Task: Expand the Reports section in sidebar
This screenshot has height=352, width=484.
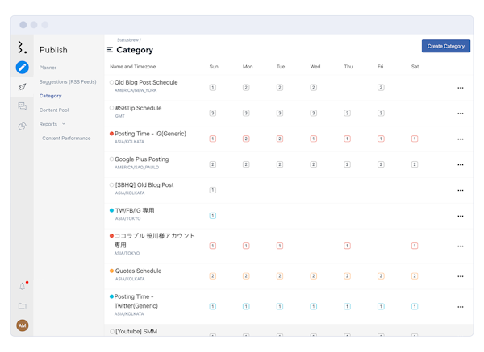Action: point(52,124)
